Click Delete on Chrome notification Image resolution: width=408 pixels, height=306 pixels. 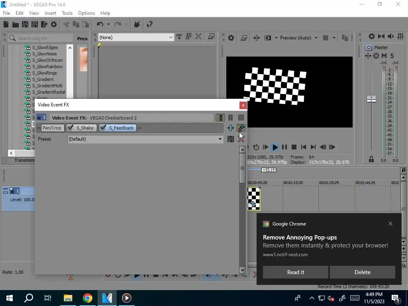pyautogui.click(x=363, y=272)
